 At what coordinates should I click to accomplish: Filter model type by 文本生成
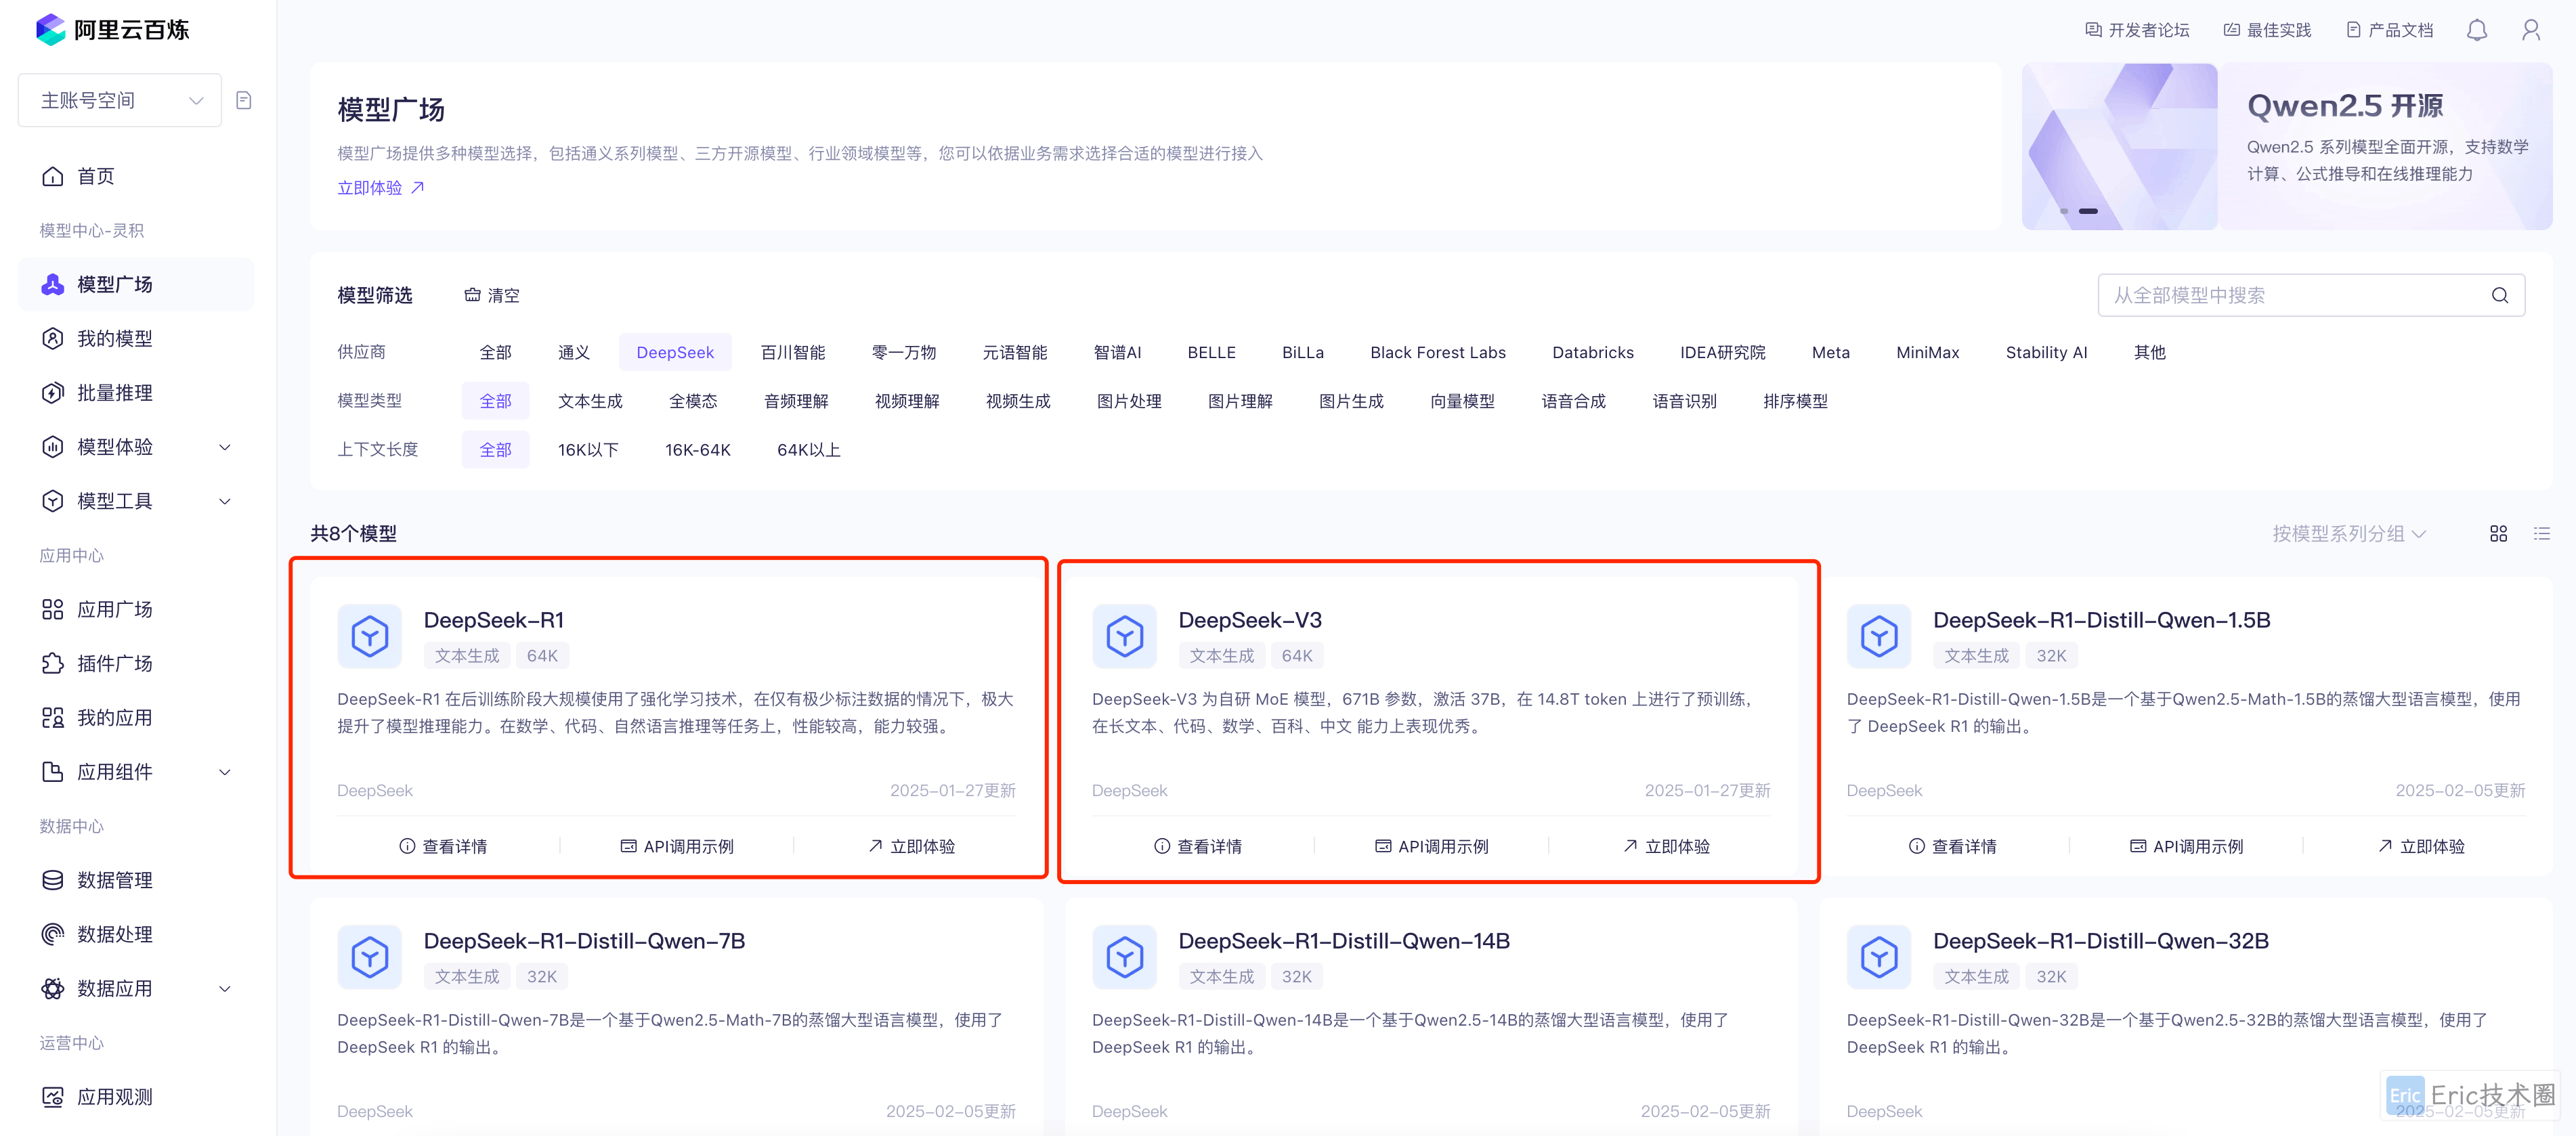pos(590,401)
